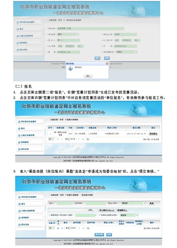Open the 单位性质 dropdown showing 国有

pyautogui.click(x=68, y=34)
